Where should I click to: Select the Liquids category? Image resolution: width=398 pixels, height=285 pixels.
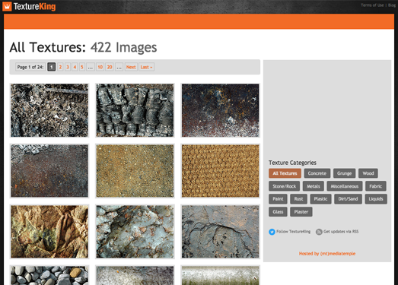[x=376, y=199]
